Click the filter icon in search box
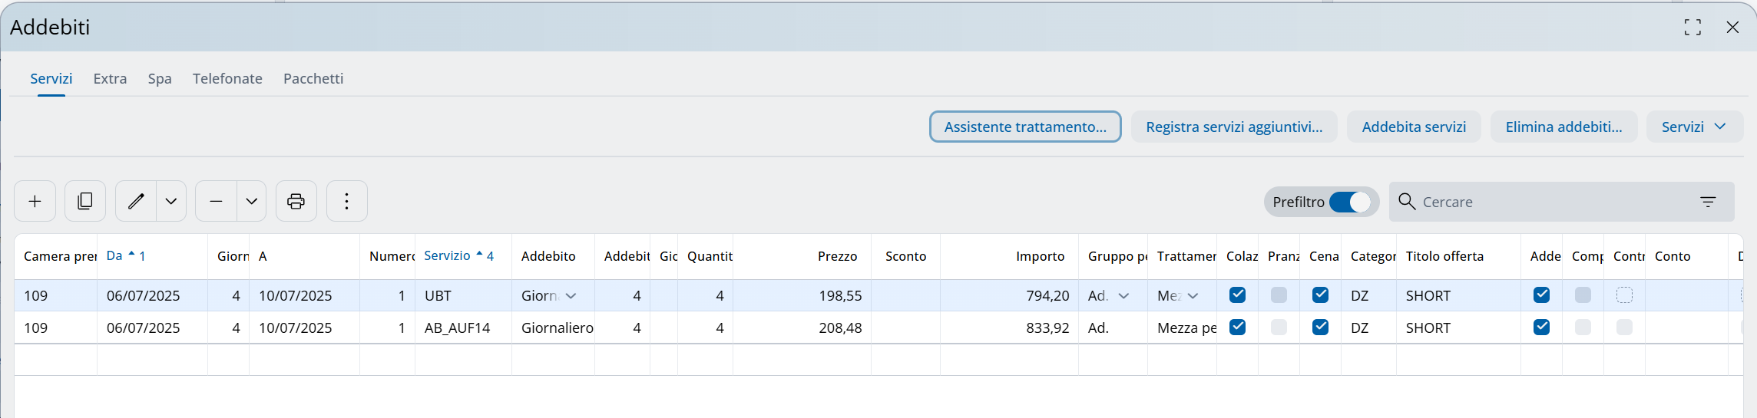1757x418 pixels. click(x=1708, y=202)
